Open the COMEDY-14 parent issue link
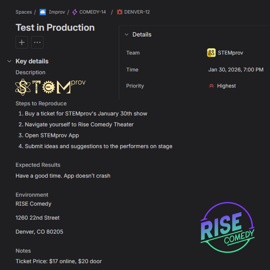This screenshot has height=270, width=270. coord(92,12)
